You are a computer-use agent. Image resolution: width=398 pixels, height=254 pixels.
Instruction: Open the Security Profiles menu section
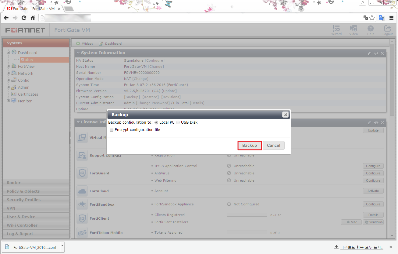tap(36, 200)
